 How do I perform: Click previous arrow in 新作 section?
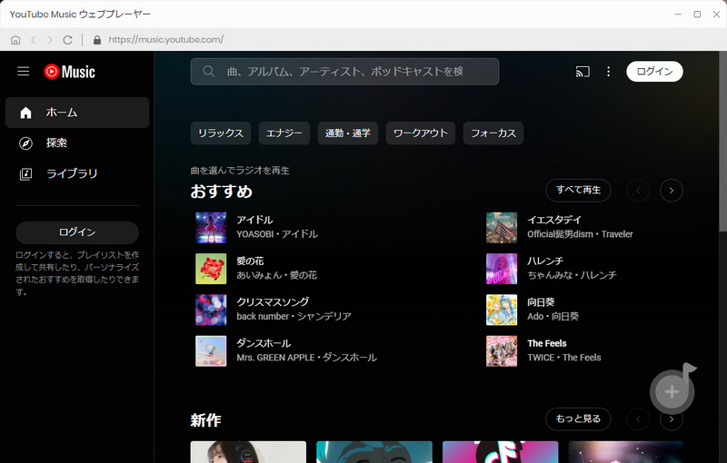click(x=638, y=419)
